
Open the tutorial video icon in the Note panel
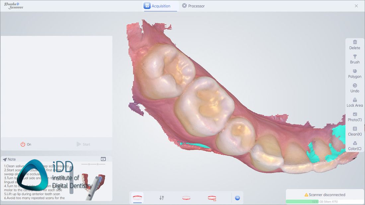[103, 159]
